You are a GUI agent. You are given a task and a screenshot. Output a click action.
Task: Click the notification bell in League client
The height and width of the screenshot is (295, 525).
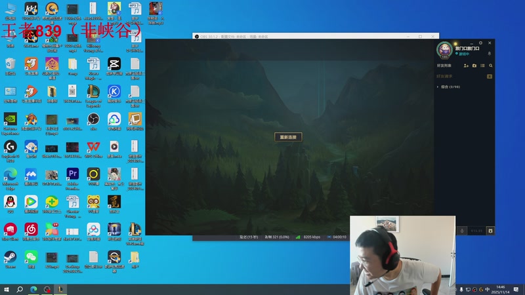(x=489, y=54)
